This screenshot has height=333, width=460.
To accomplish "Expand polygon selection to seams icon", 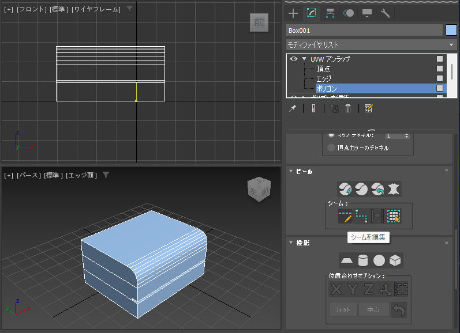I will pos(394,216).
